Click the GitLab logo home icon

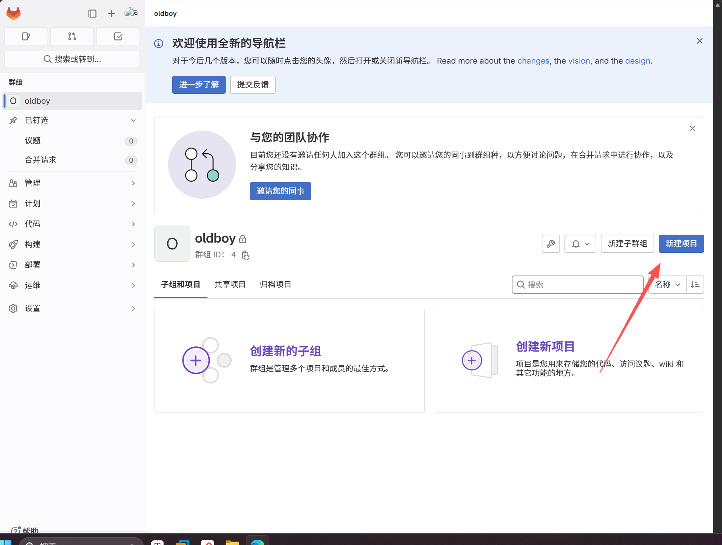pyautogui.click(x=14, y=14)
